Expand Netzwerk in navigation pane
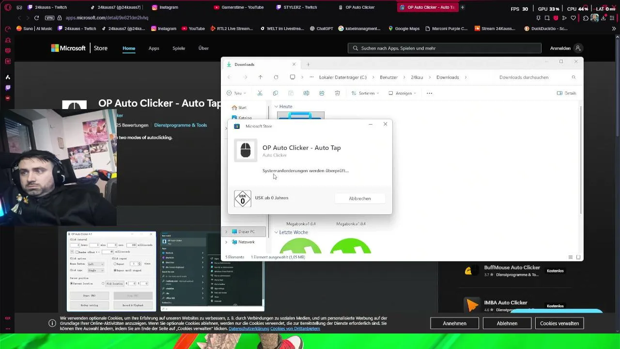 226,242
